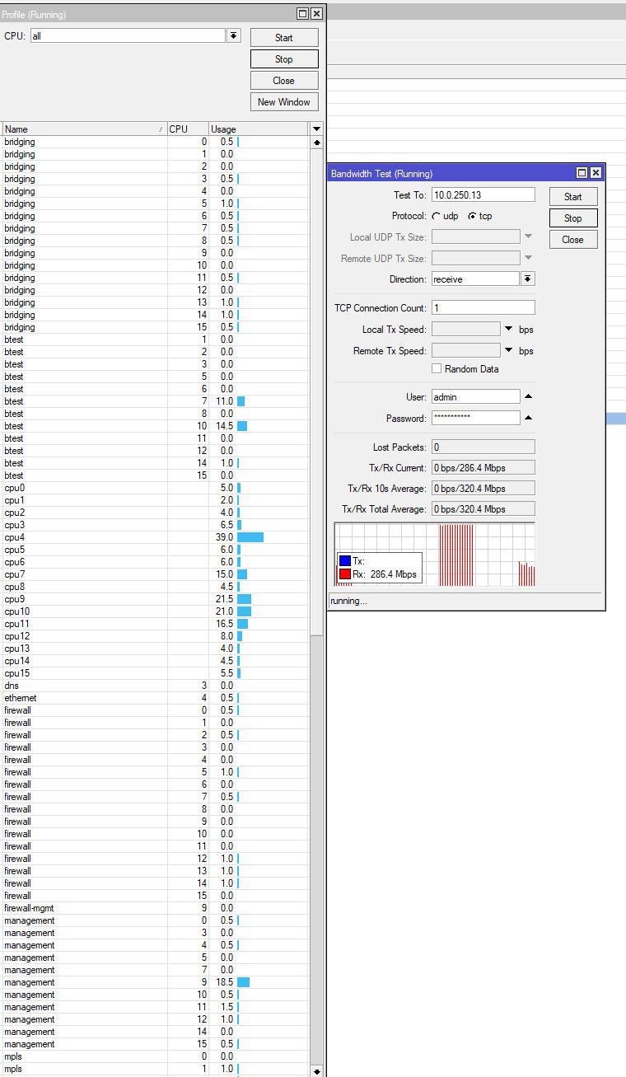Sort by the Name column header

coord(84,129)
